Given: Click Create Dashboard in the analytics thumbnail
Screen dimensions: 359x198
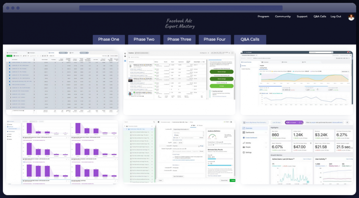Looking at the screenshot, I should 251,138.
